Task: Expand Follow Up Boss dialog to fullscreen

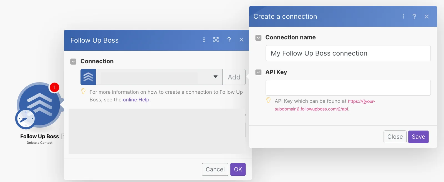Action: tap(216, 40)
